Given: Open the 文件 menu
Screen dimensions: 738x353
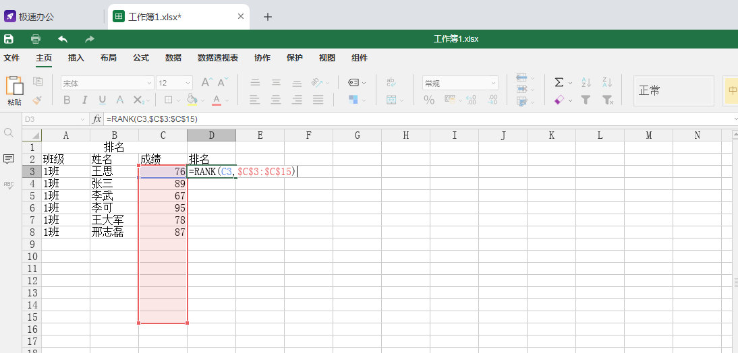Looking at the screenshot, I should (11, 59).
